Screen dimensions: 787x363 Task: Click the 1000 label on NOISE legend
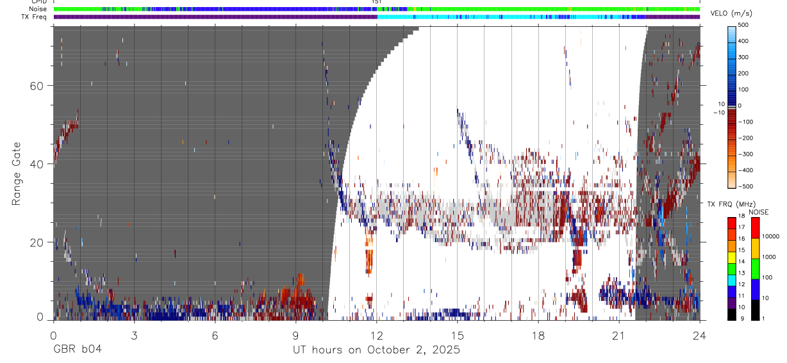[769, 257]
